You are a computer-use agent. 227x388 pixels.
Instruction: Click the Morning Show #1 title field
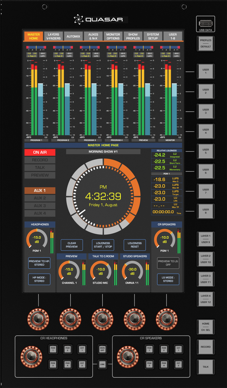coord(103,152)
